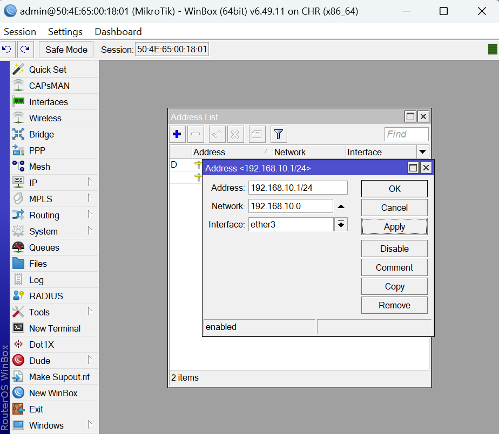Click the OK button
The height and width of the screenshot is (434, 499).
tap(394, 189)
